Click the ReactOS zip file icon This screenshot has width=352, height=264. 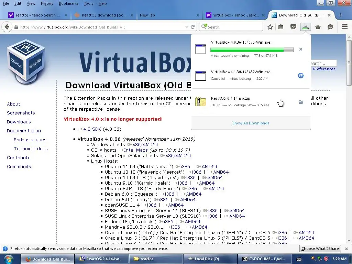(201, 102)
